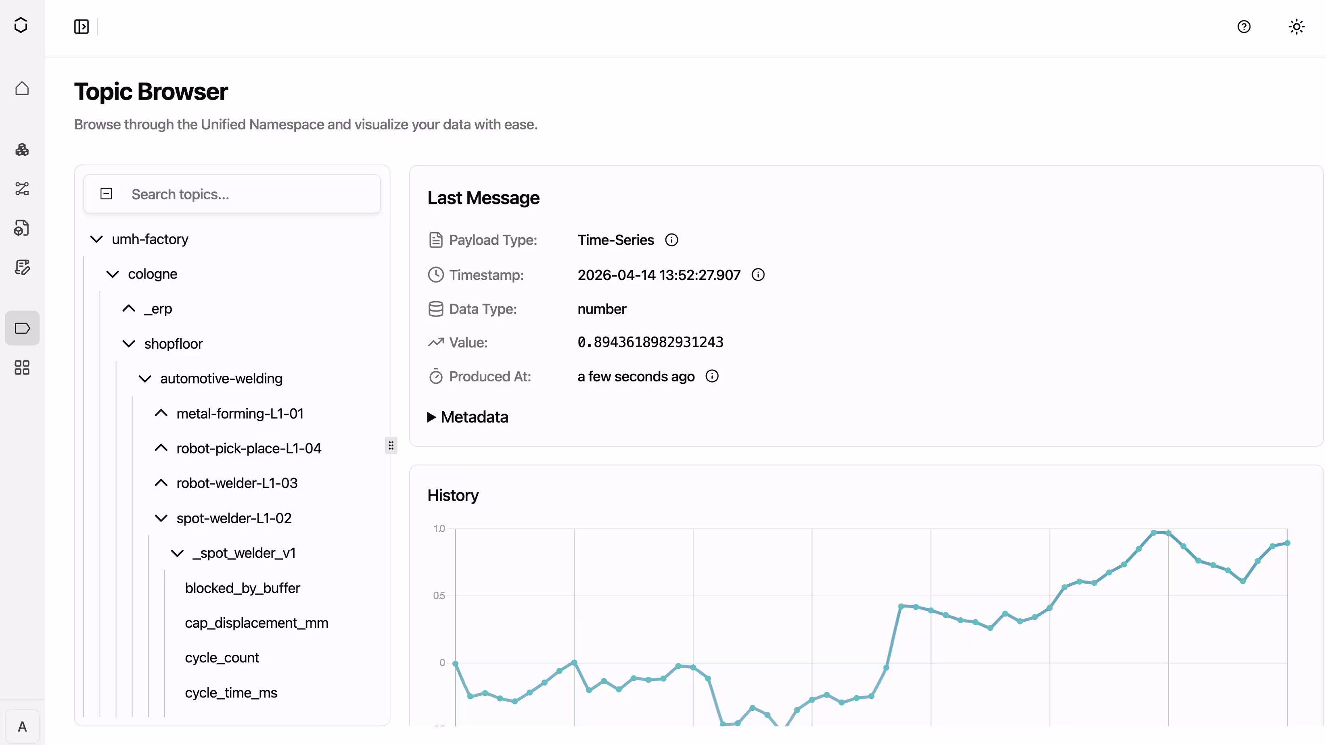Screen dimensions: 1326x745
Task: Click the help question mark icon
Action: pos(1244,27)
